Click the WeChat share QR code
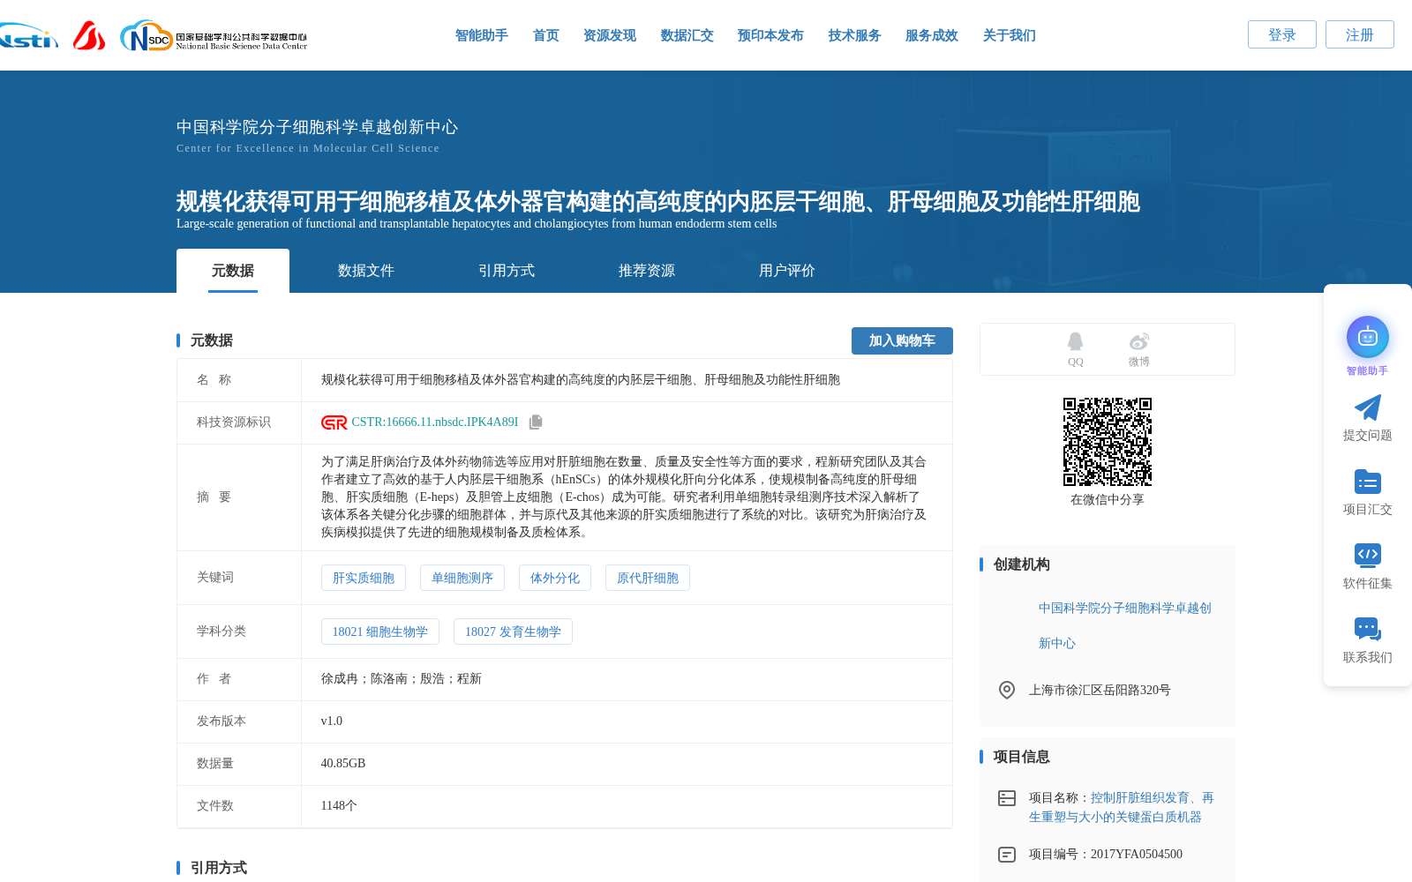The image size is (1412, 882). tap(1108, 442)
